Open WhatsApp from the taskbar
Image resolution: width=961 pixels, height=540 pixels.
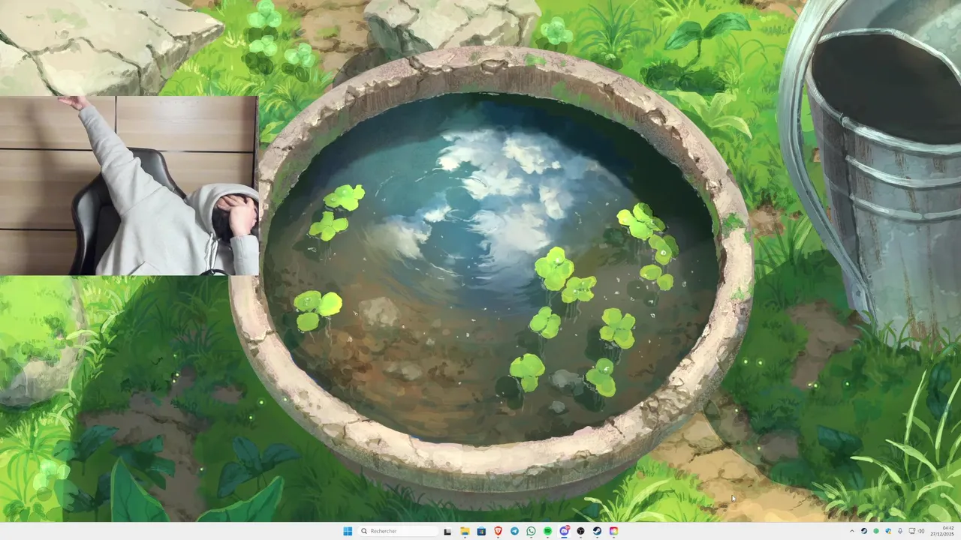[531, 531]
